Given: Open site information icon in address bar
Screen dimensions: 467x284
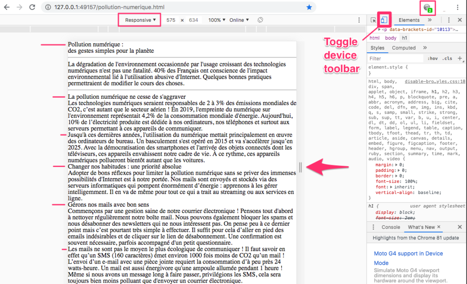Looking at the screenshot, I should click(x=48, y=7).
